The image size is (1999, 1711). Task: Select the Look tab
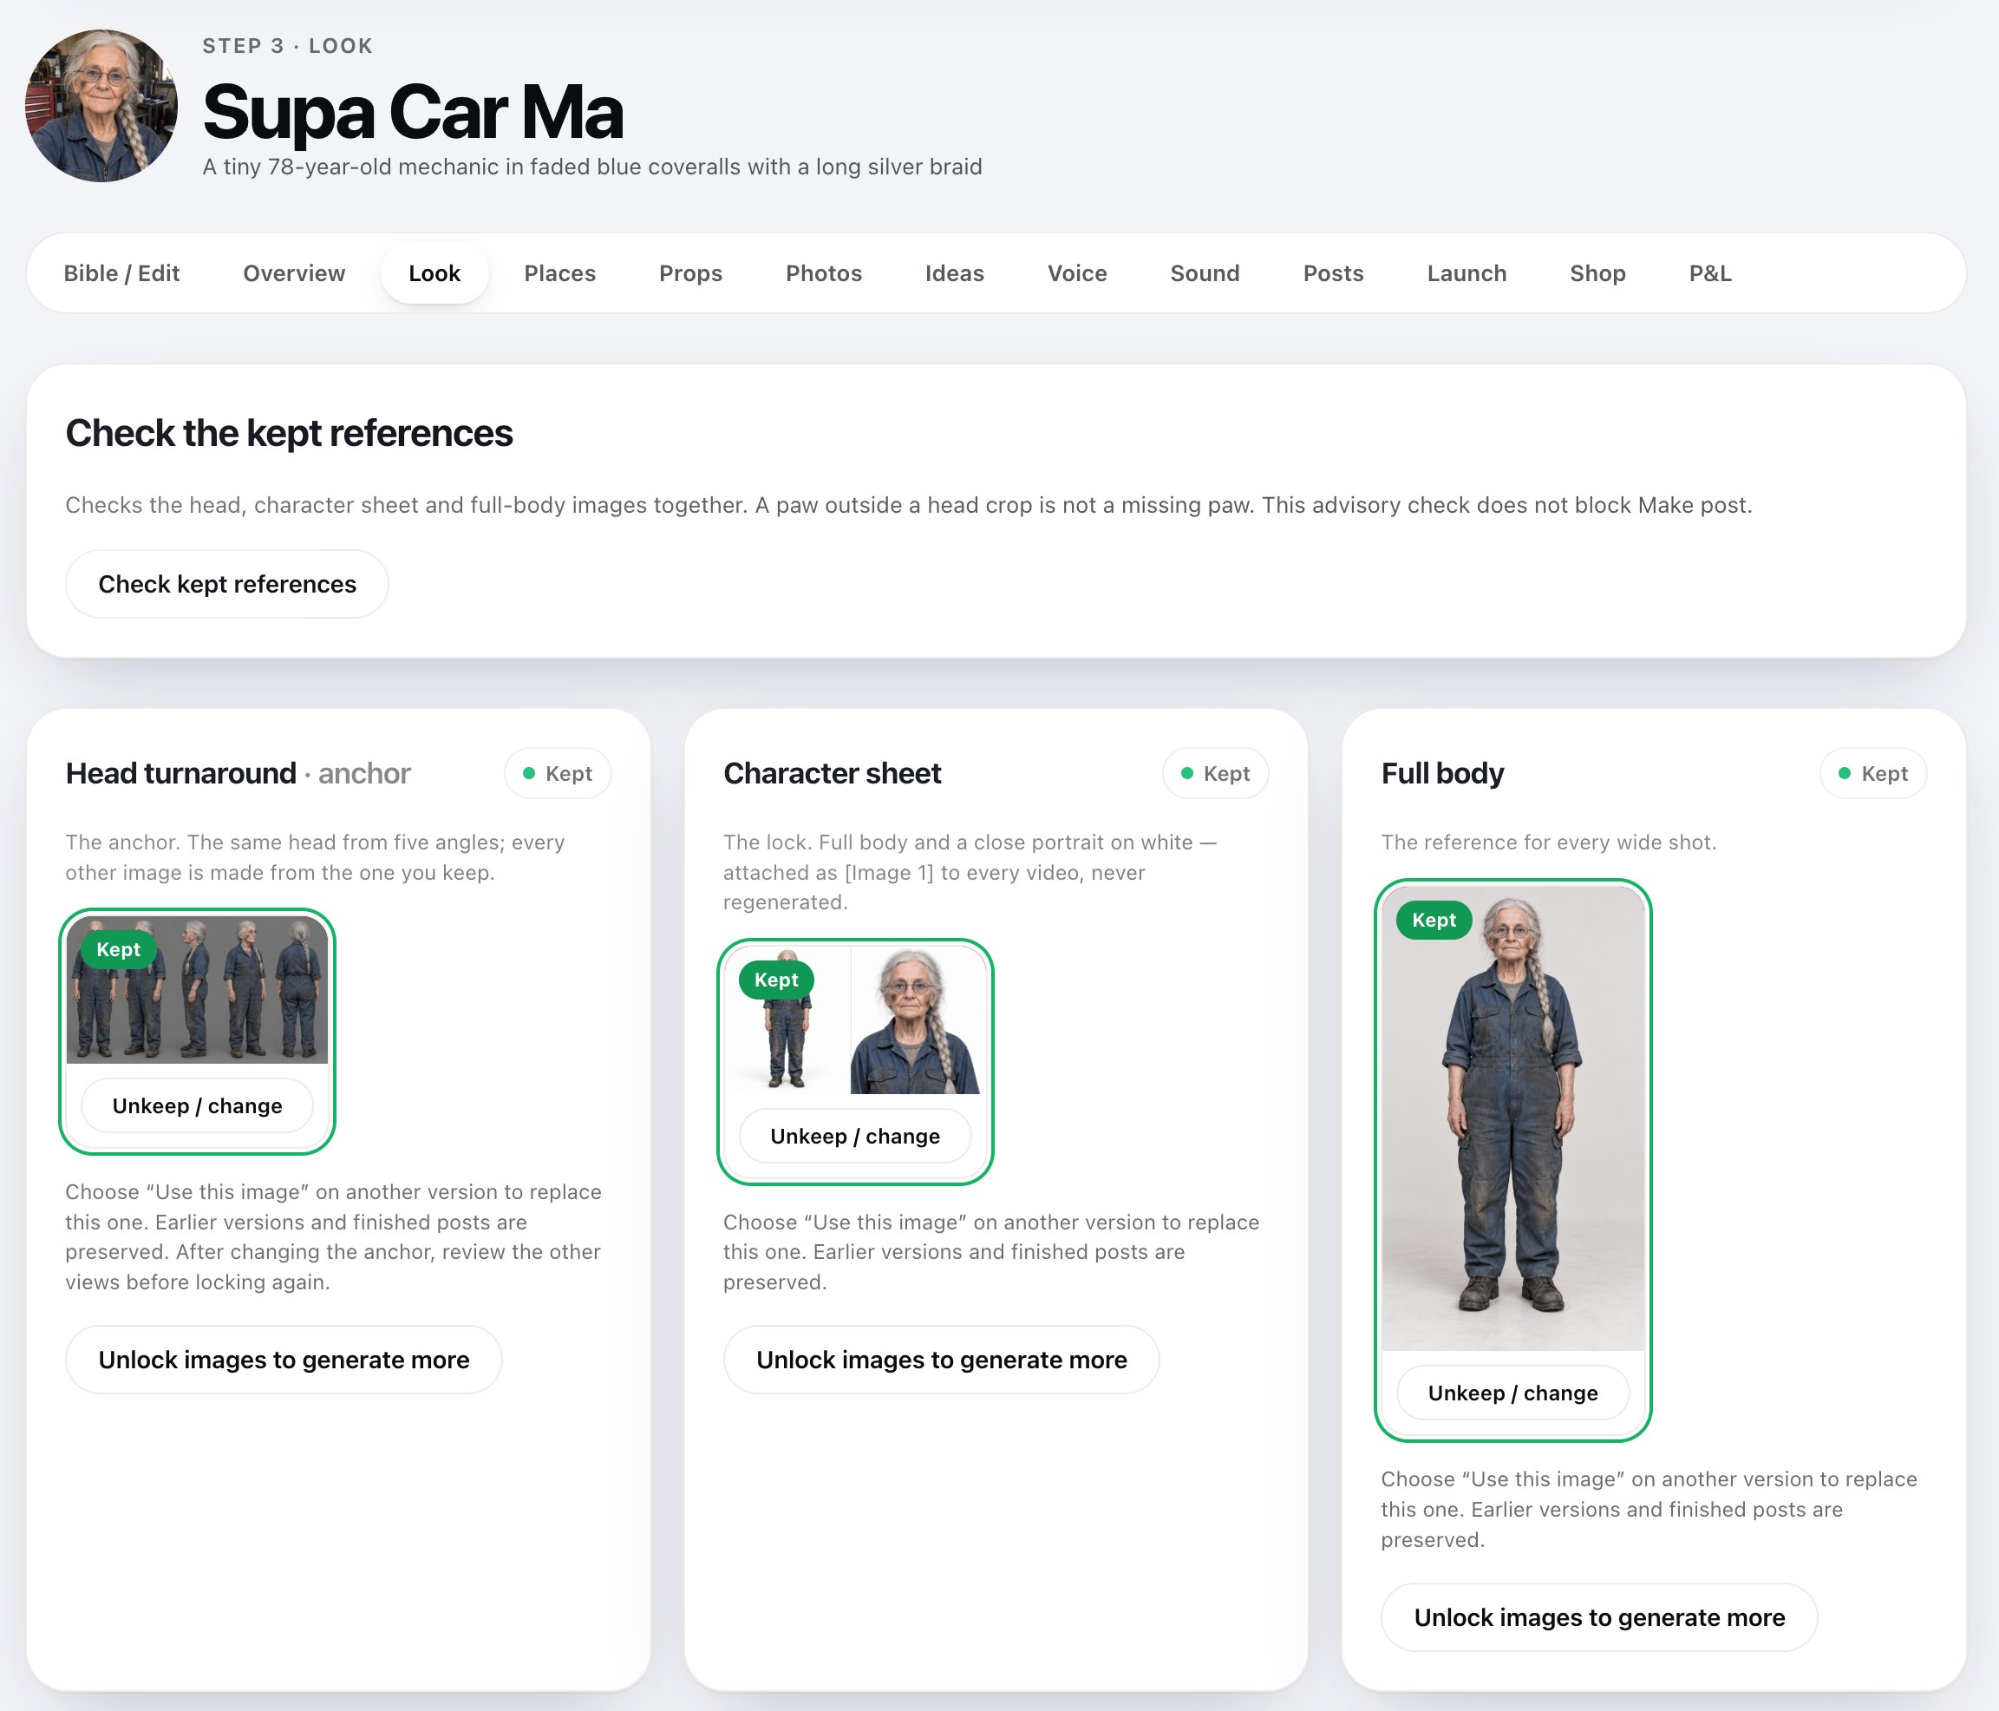[434, 273]
